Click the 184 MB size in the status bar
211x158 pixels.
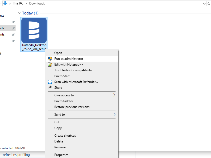tap(20, 148)
